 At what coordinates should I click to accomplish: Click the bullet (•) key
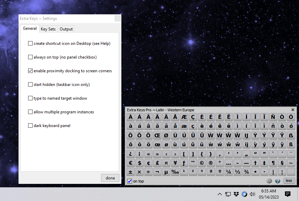[x=255, y=172]
